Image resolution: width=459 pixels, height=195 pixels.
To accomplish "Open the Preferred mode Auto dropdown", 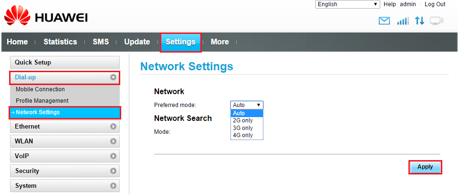I will click(247, 105).
